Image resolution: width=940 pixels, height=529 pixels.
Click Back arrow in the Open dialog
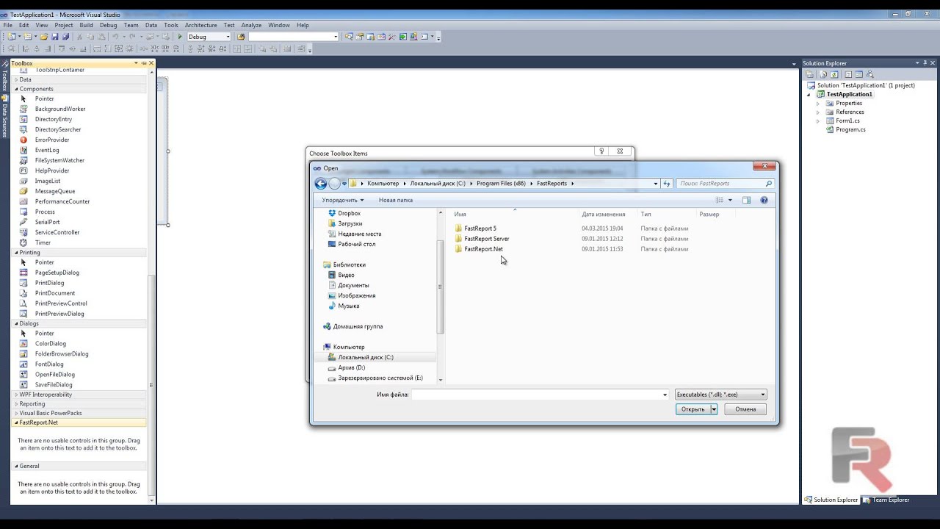click(x=320, y=184)
